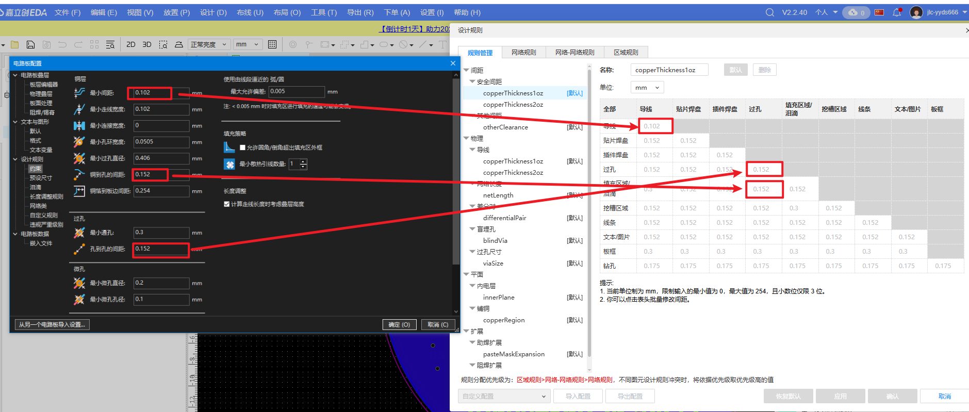Open the 正常亮度 brightness dropdown

click(208, 45)
